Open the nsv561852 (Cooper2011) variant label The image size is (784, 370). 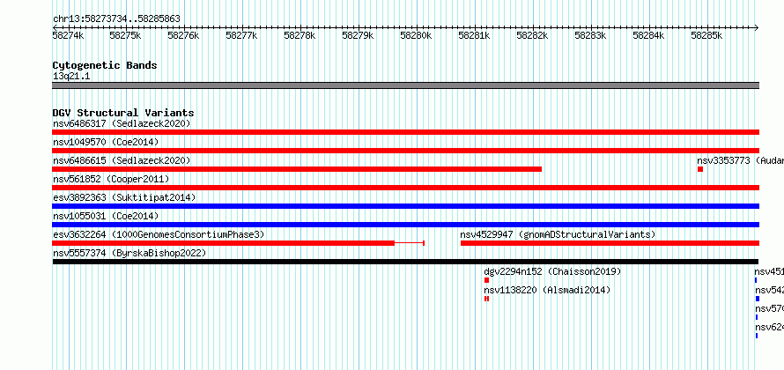click(111, 179)
